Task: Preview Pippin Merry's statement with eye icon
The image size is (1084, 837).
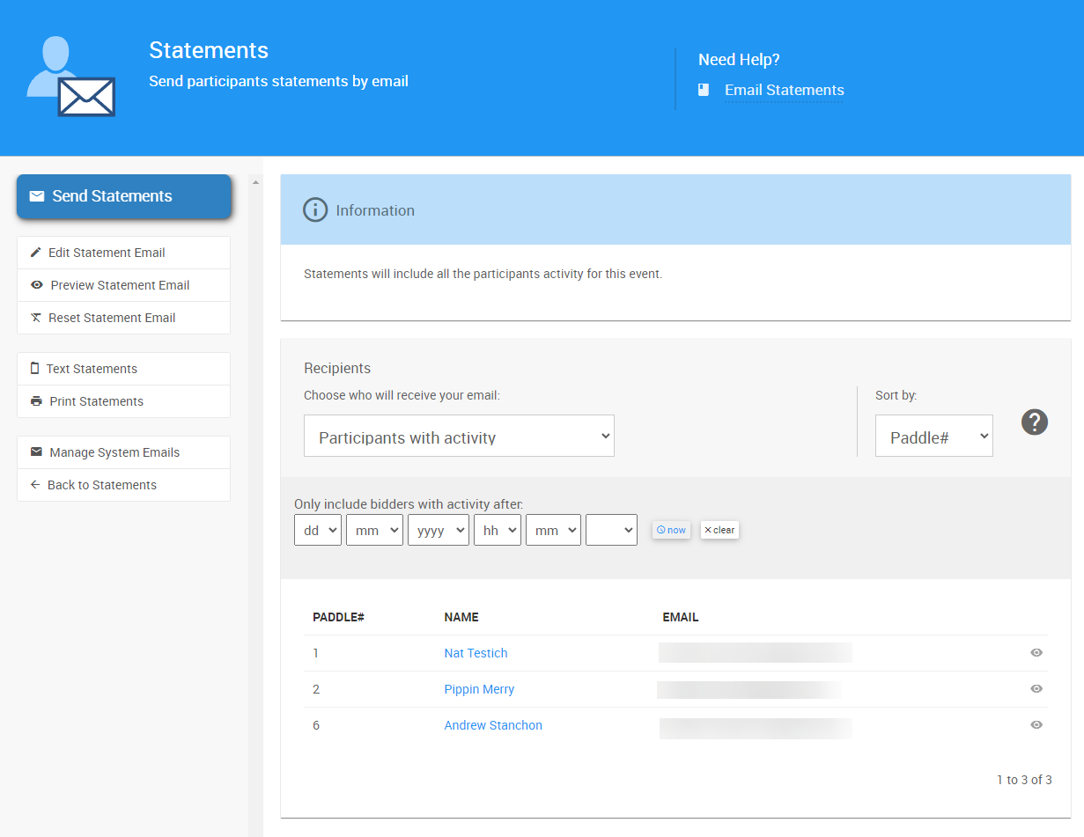Action: (x=1036, y=689)
